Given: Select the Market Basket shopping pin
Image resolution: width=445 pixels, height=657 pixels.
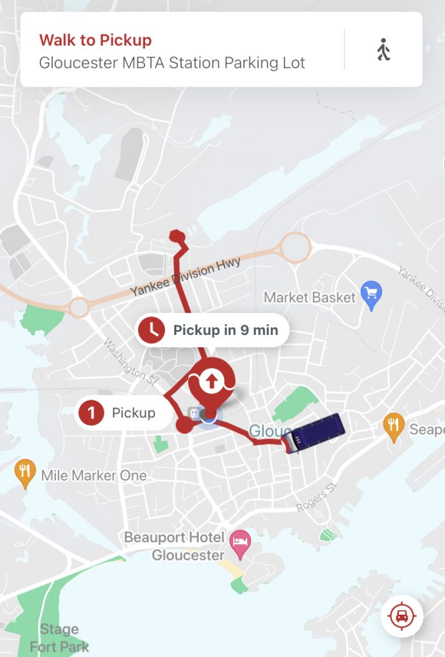Looking at the screenshot, I should tap(371, 295).
